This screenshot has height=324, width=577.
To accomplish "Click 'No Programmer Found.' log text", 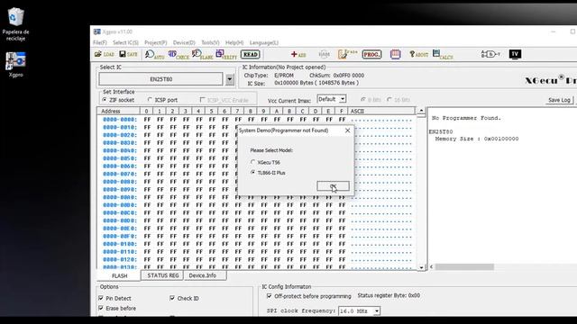I will pyautogui.click(x=466, y=118).
